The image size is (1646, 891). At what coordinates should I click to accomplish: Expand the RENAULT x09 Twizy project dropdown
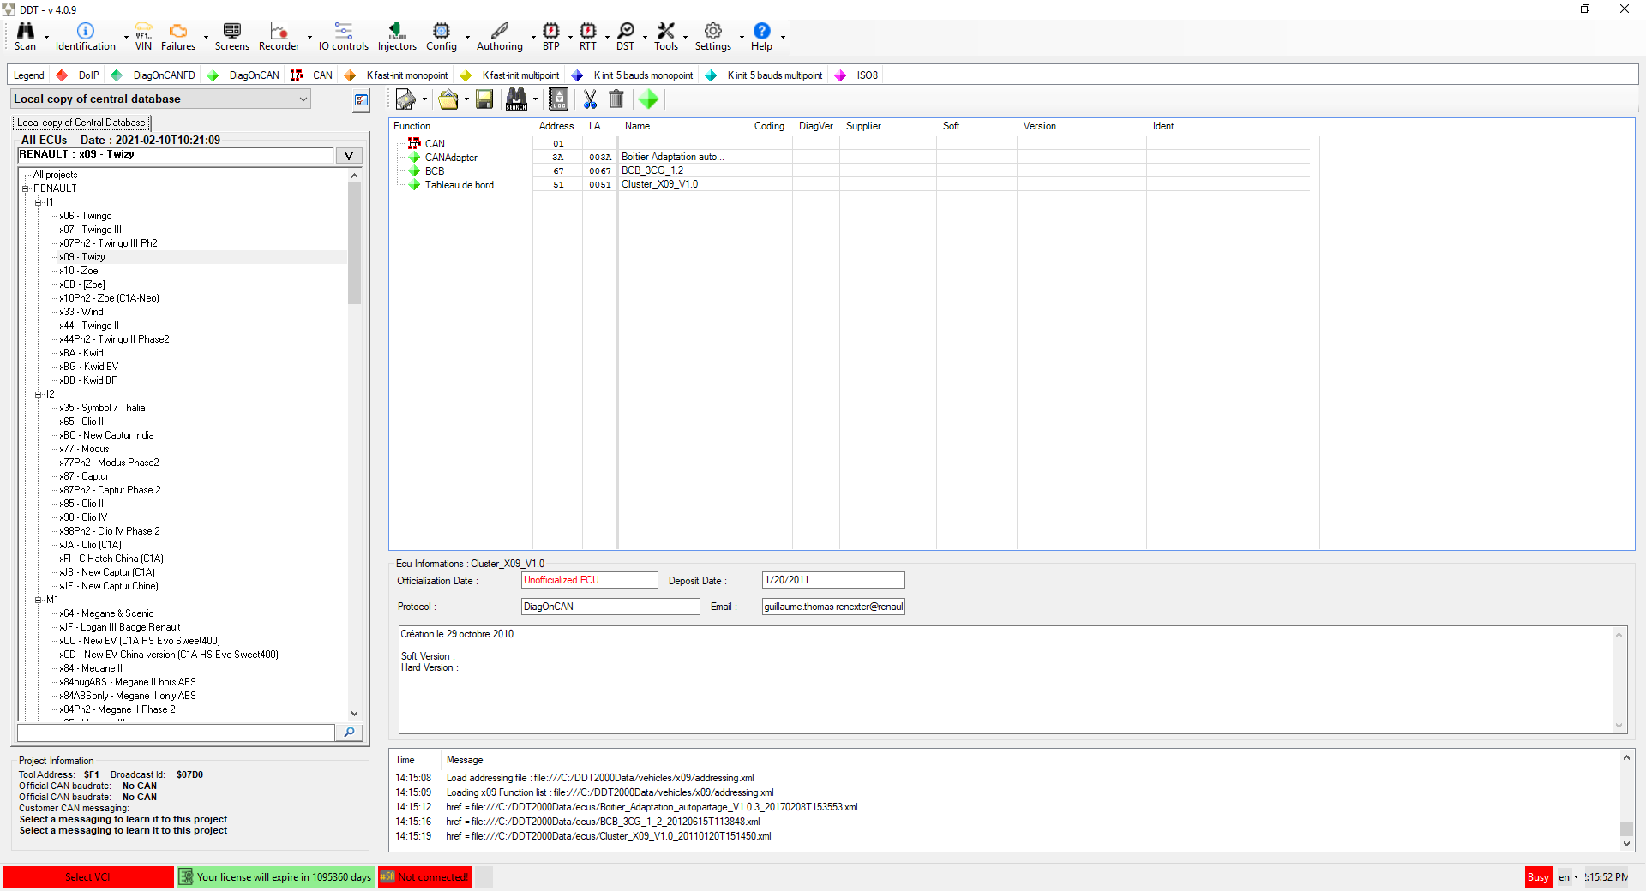click(348, 156)
